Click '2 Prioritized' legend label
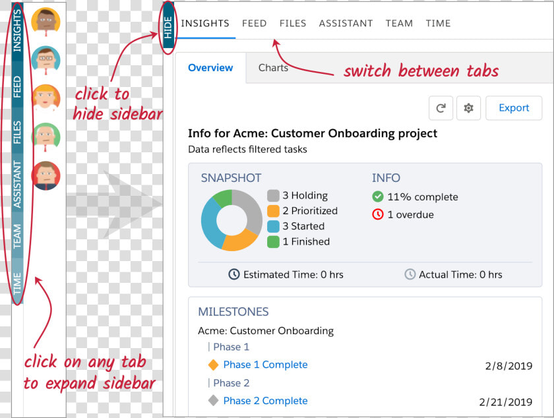 tap(310, 211)
